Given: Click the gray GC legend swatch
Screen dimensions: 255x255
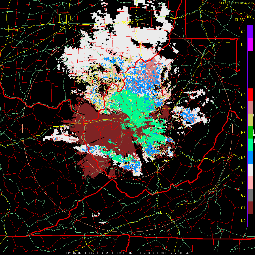Looking at the screenshot, I should tap(250, 195).
